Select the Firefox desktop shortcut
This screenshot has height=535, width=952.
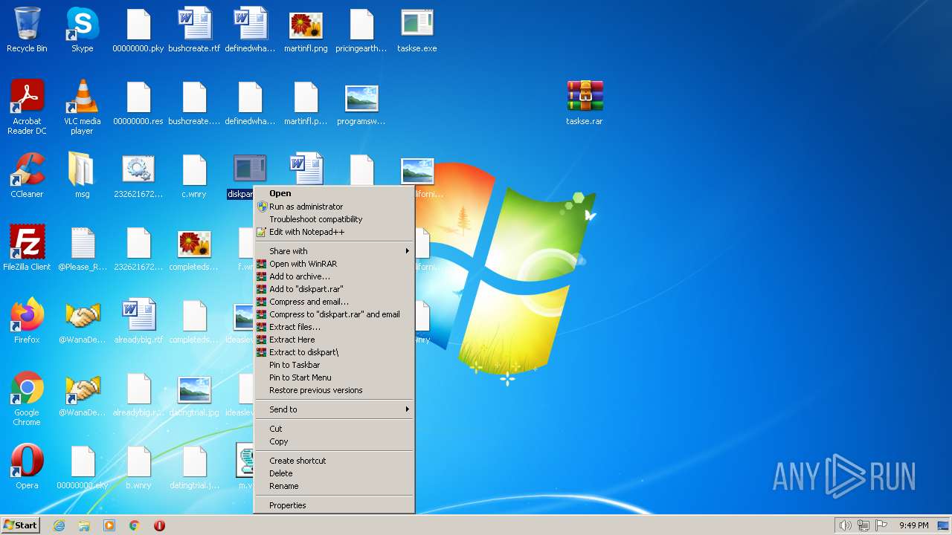[27, 321]
